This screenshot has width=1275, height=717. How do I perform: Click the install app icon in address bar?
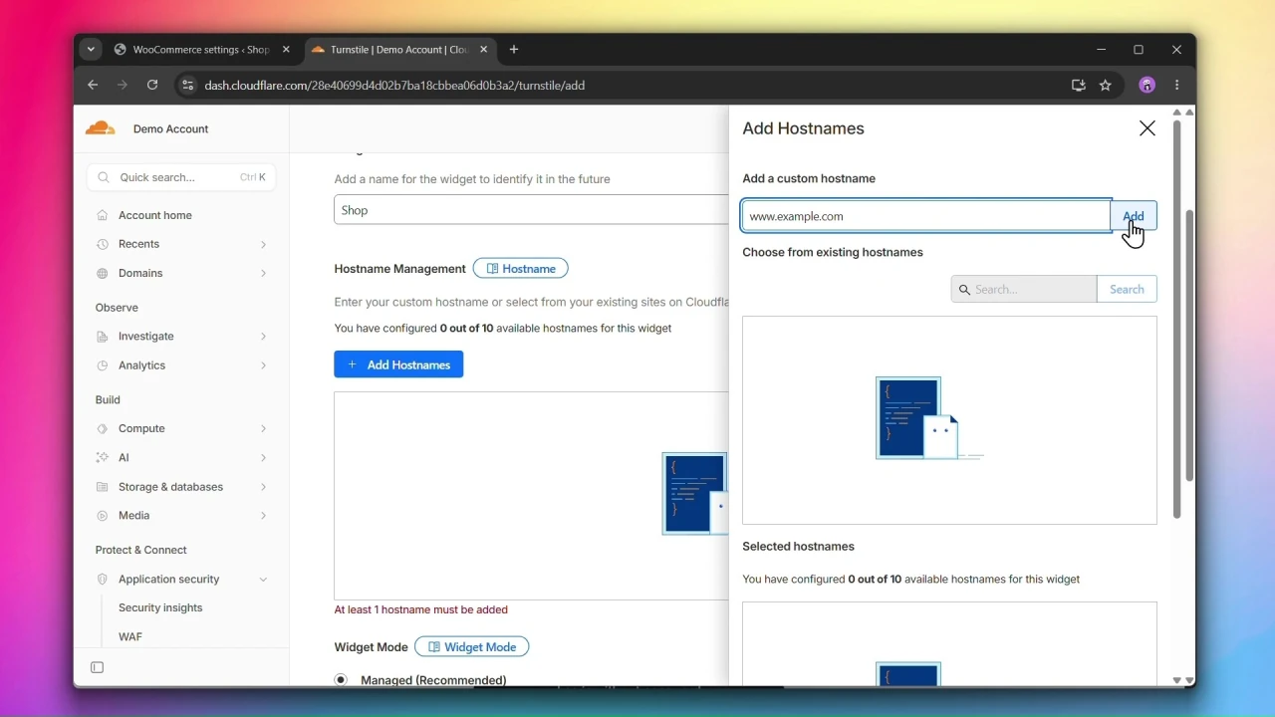(1078, 85)
